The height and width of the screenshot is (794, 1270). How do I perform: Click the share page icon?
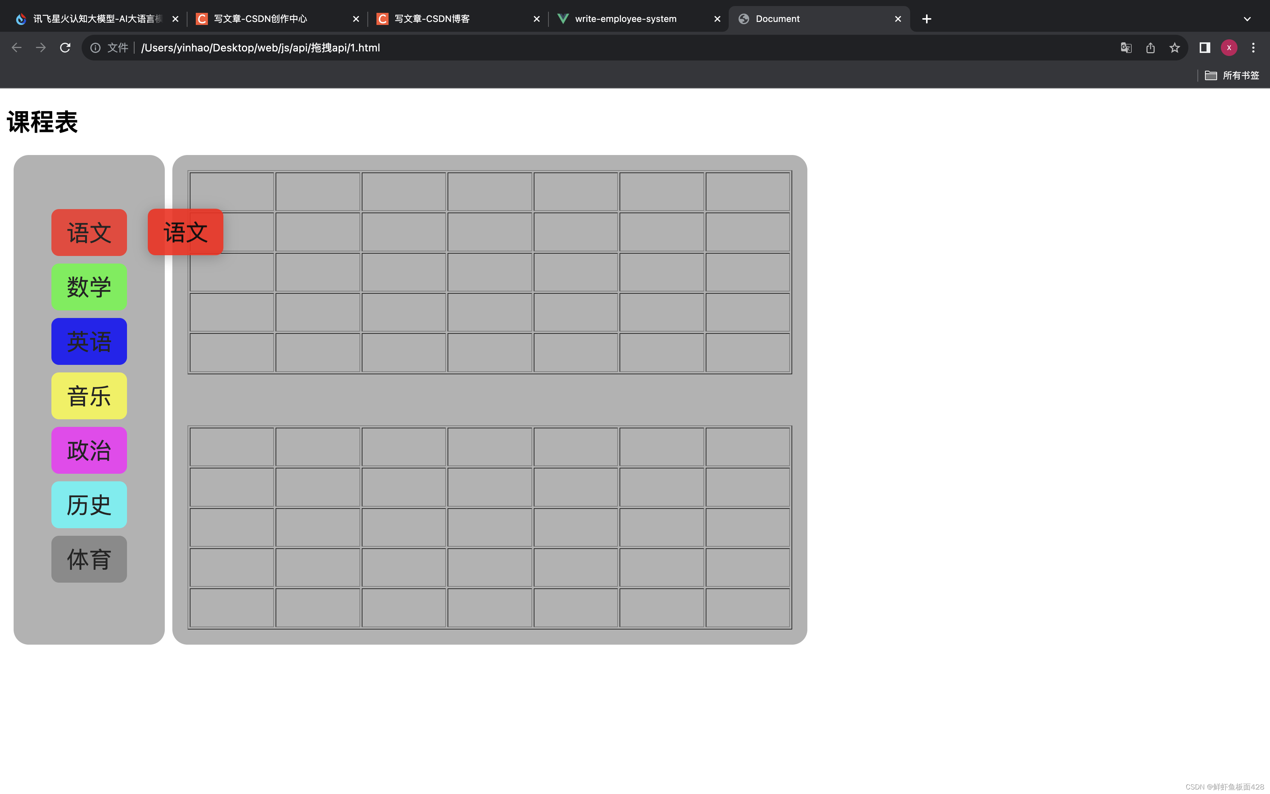(1150, 48)
